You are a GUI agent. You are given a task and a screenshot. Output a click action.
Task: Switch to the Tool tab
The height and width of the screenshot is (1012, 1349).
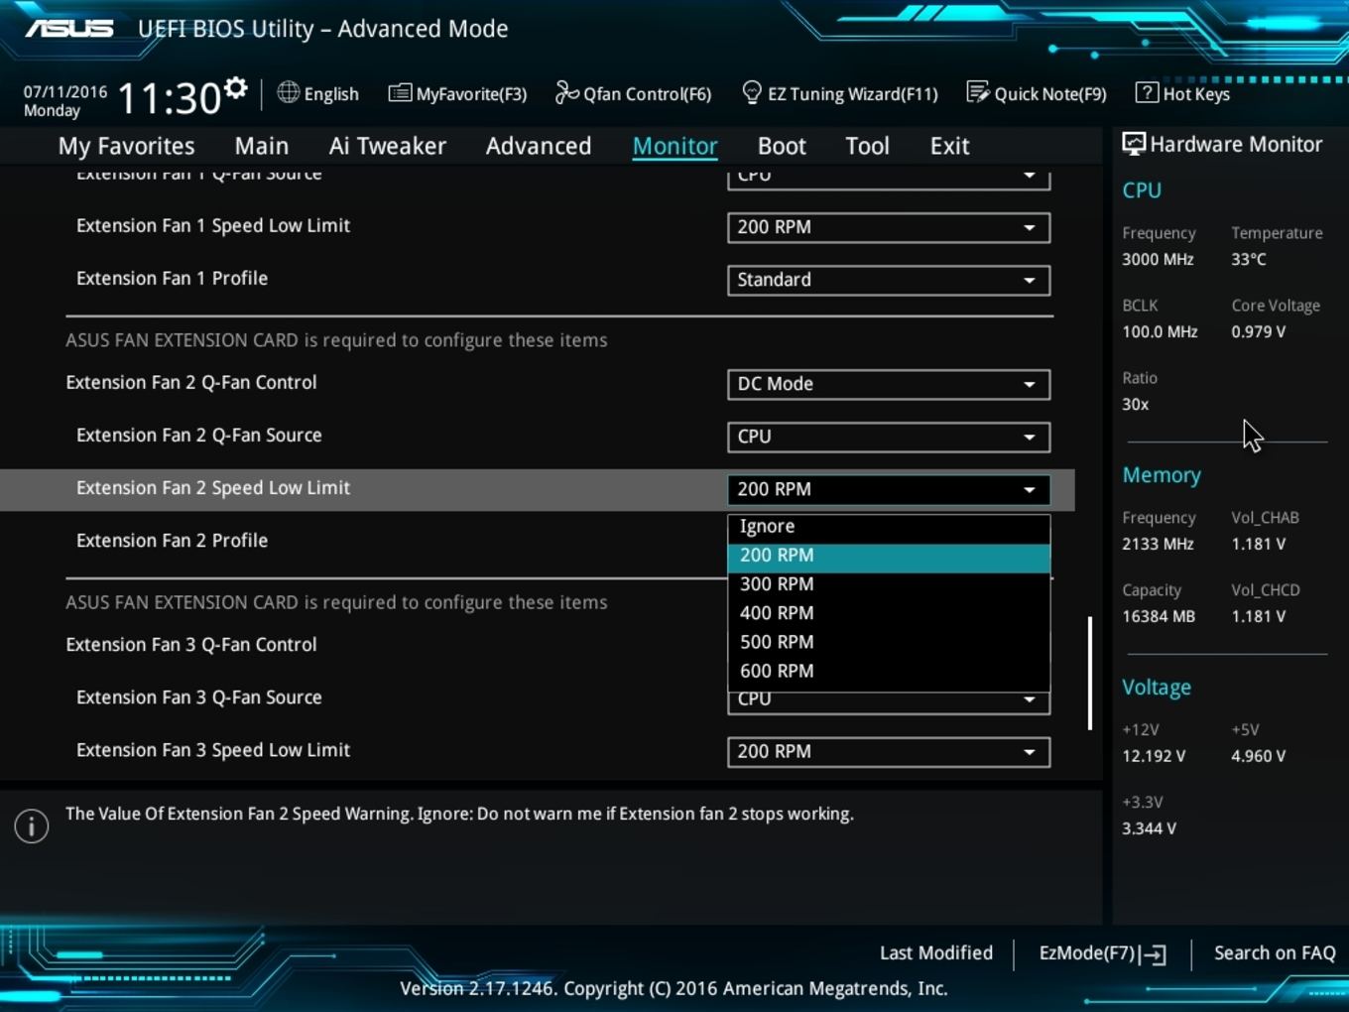click(x=867, y=146)
